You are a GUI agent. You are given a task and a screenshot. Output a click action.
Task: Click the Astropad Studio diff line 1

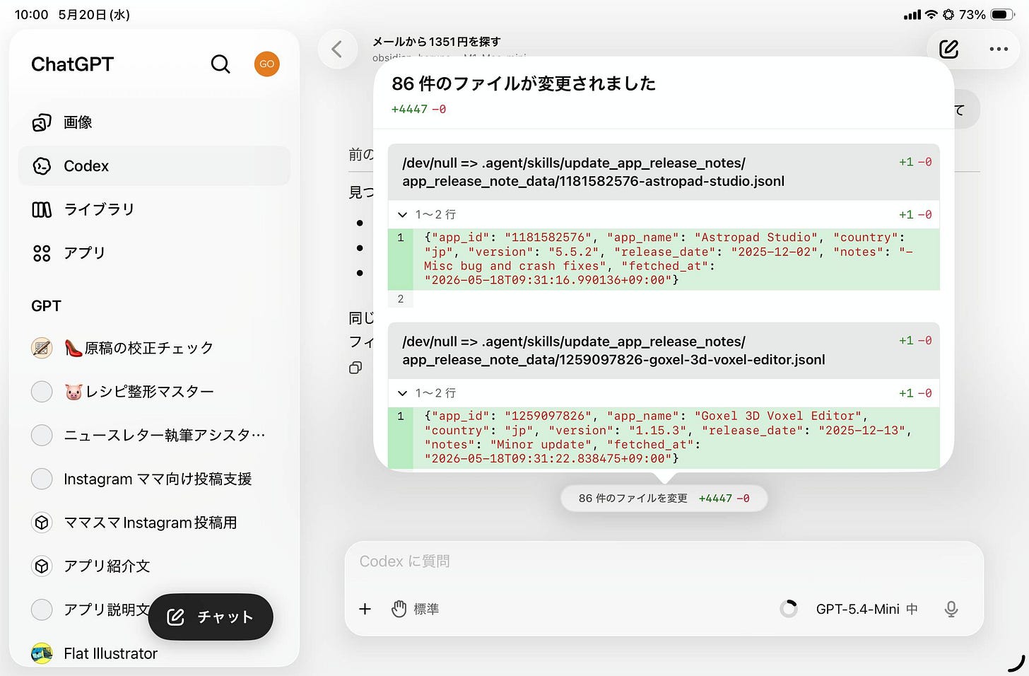point(664,259)
